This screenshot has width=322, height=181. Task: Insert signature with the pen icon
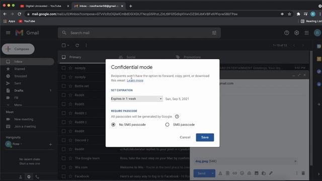[x=271, y=173]
